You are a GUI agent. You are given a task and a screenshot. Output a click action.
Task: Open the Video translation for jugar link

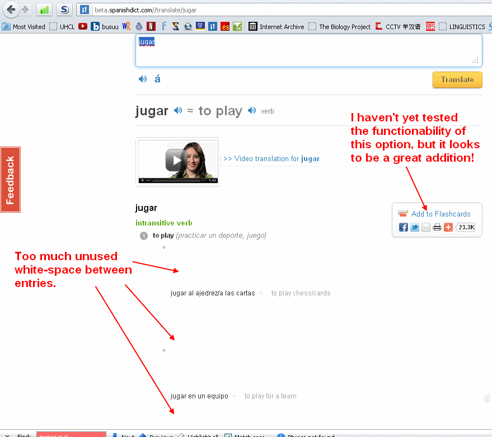[x=271, y=159]
